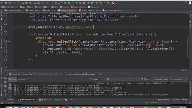The image size is (192, 108).
Task: Click the hide Android Monitor panel icon
Action: coord(187,70)
